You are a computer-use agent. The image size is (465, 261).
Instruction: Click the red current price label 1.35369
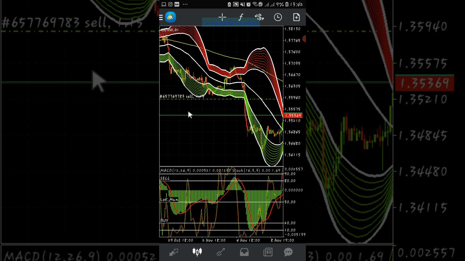[293, 116]
